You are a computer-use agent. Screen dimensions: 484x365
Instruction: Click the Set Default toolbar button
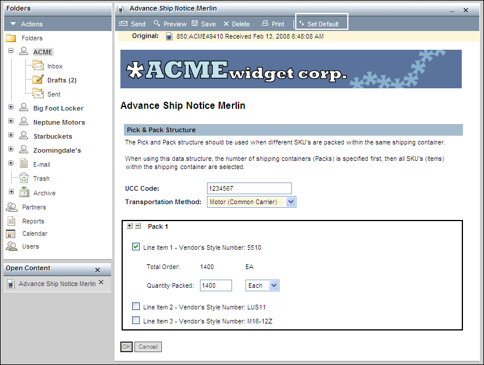coord(321,22)
